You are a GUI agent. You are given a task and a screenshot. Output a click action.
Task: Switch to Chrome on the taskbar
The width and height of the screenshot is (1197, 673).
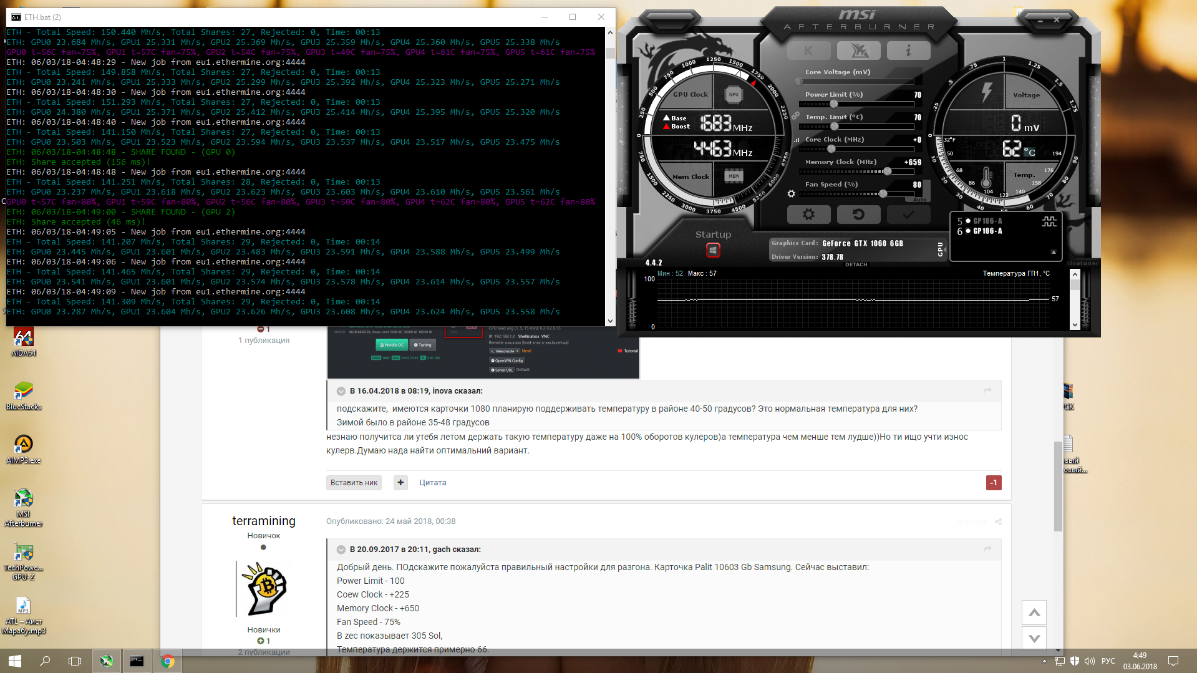coord(167,661)
